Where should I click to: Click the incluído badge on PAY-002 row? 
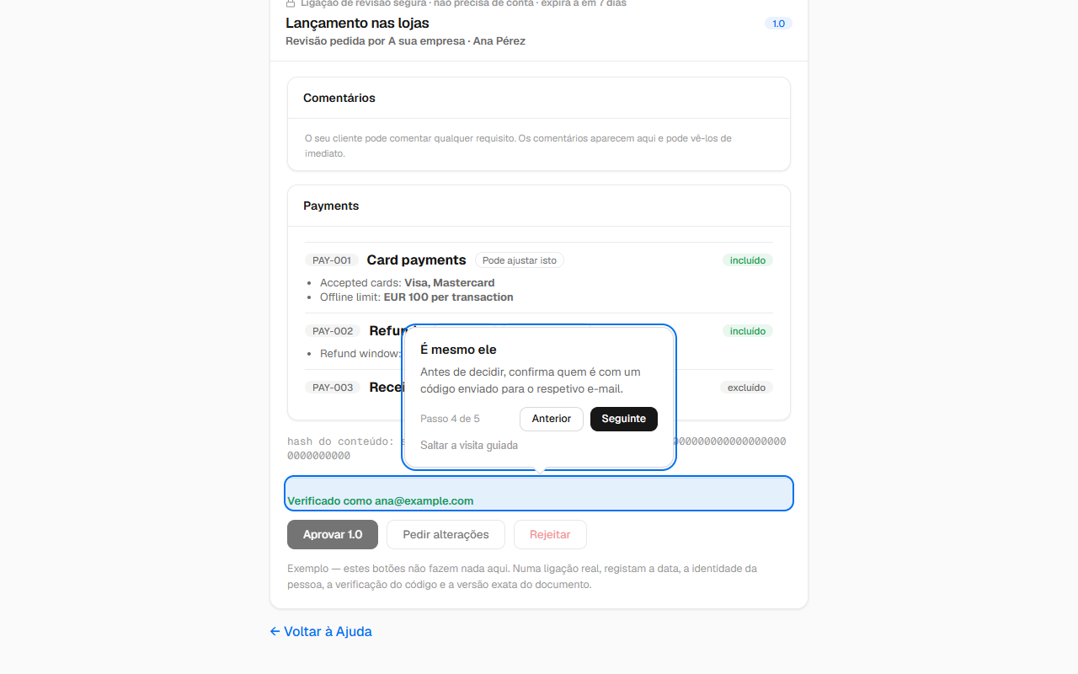pos(748,331)
